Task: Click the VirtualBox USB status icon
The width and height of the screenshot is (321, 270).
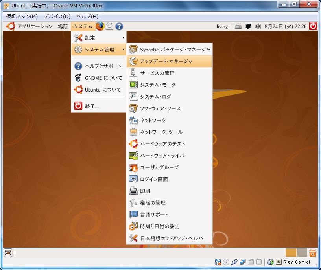Action: (x=234, y=262)
